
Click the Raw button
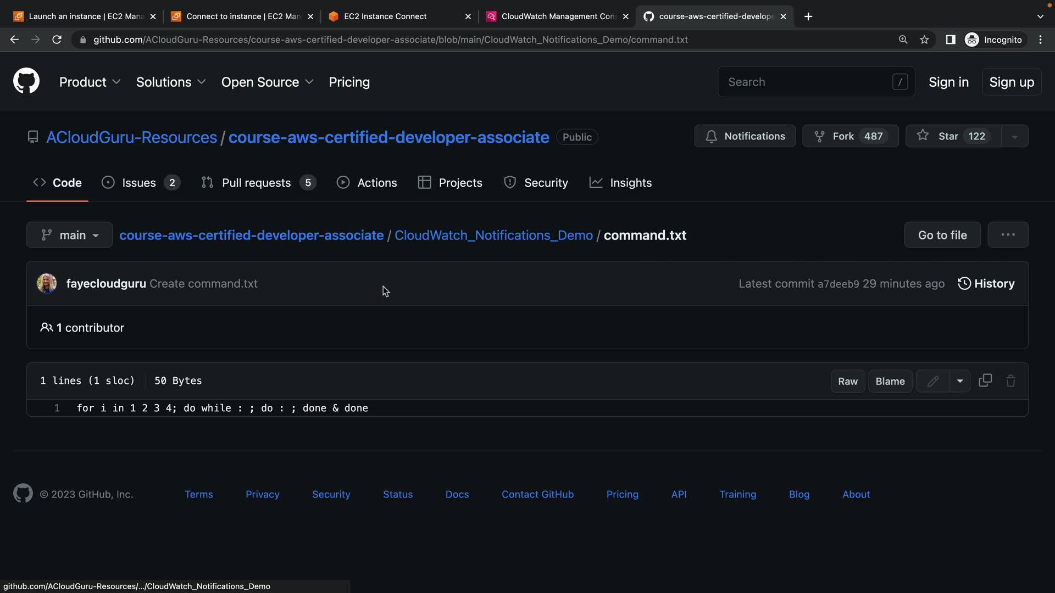pyautogui.click(x=847, y=381)
